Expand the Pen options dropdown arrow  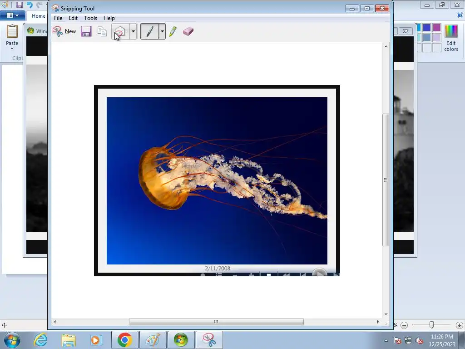(162, 31)
